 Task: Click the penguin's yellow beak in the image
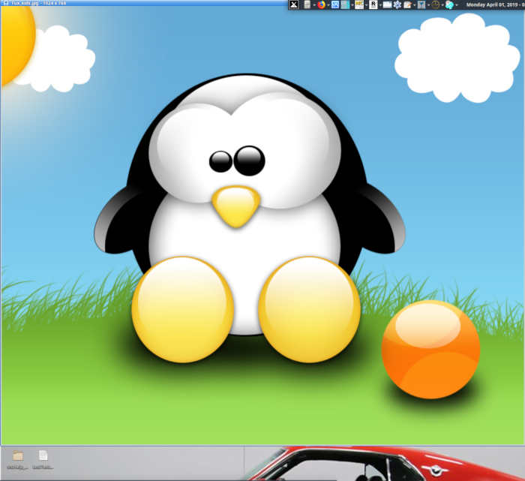click(x=236, y=206)
